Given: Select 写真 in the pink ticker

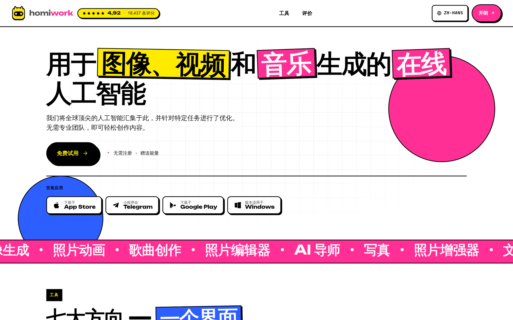Looking at the screenshot, I should [x=377, y=250].
